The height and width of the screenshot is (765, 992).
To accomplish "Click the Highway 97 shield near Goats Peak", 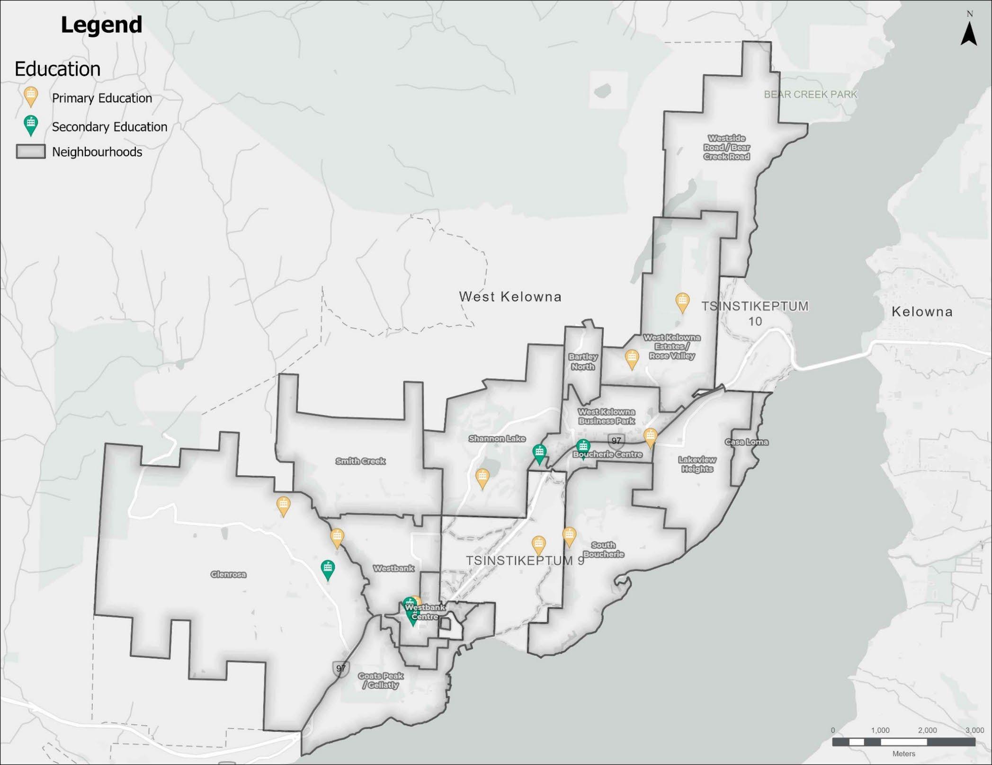I will click(341, 668).
